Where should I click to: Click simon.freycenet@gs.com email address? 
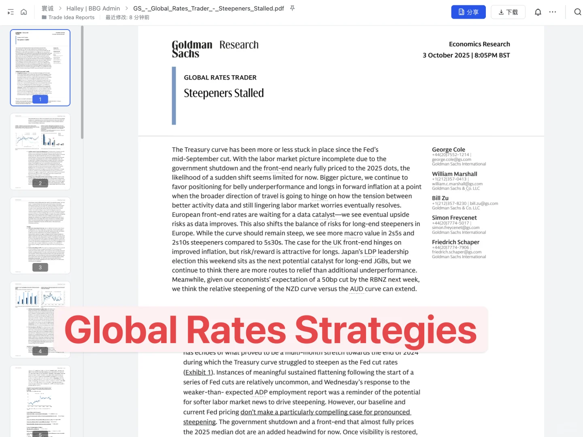(x=455, y=227)
